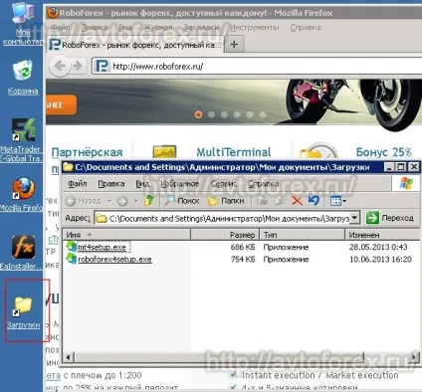Click the Copy To toolbar icon
The height and width of the screenshot is (392, 422).
pyautogui.click(x=280, y=201)
